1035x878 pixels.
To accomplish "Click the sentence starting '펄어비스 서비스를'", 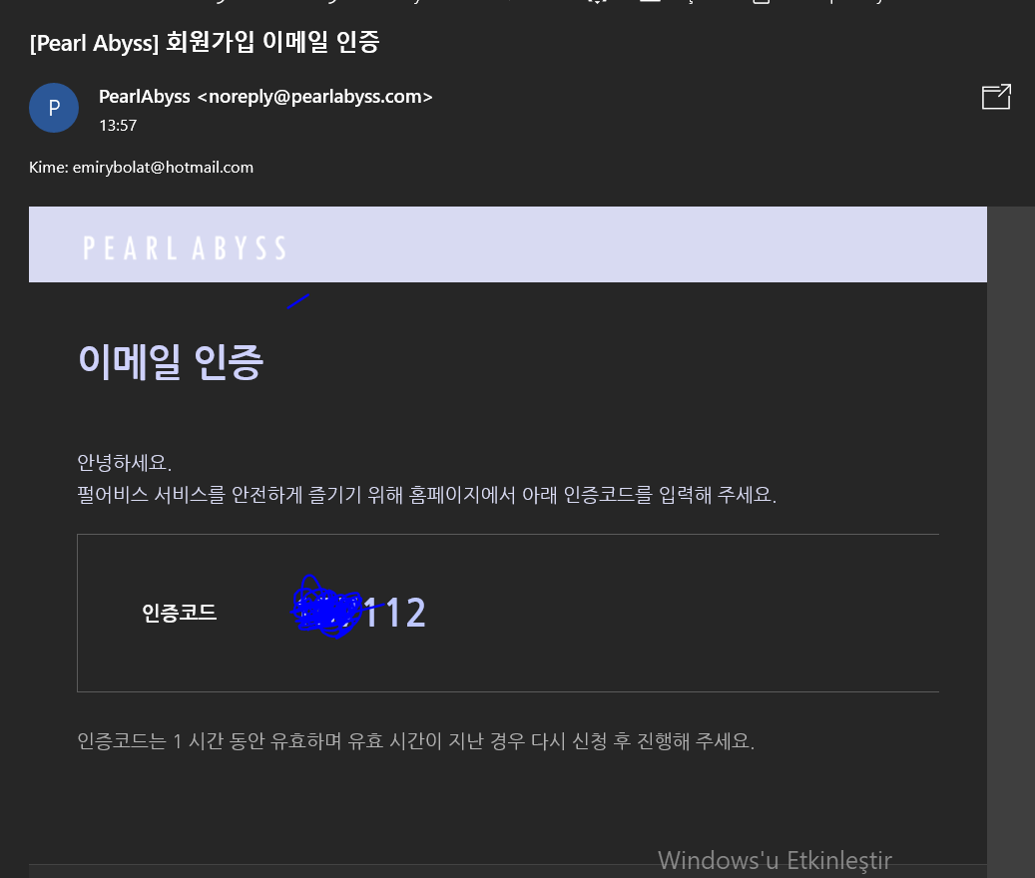I will coord(427,494).
